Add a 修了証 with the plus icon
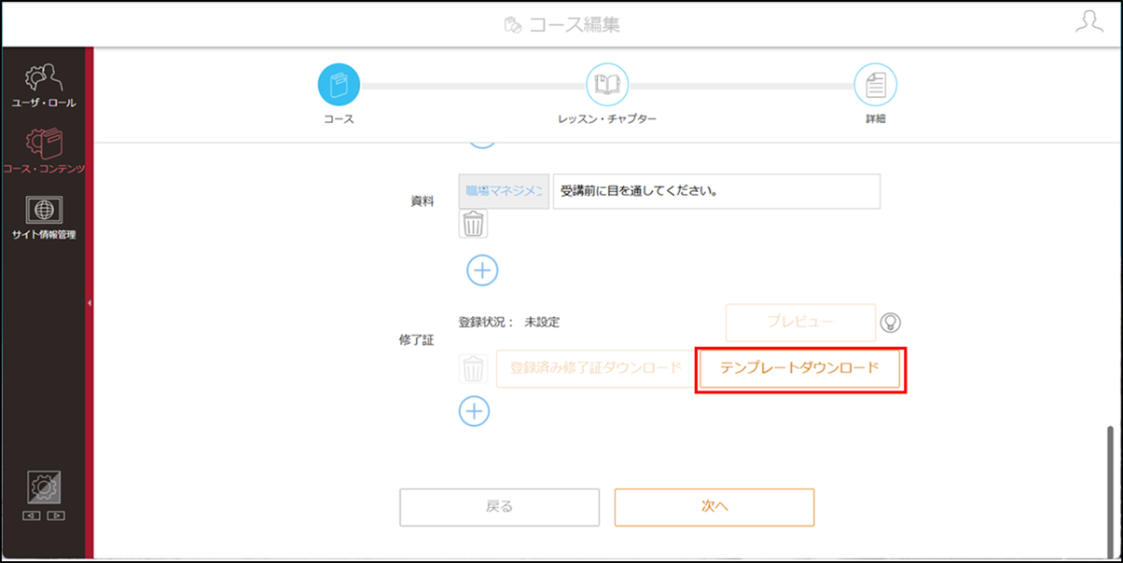The image size is (1123, 563). tap(475, 410)
